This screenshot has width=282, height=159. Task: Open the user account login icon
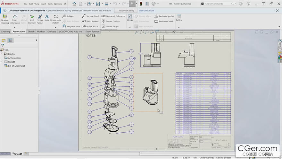(x=241, y=4)
